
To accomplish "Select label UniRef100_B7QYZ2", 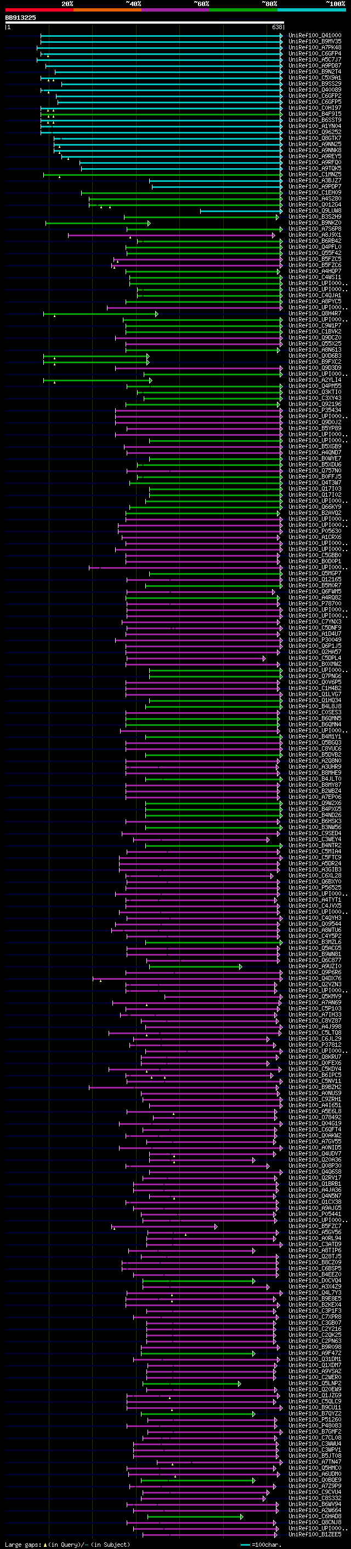I will (x=315, y=1414).
